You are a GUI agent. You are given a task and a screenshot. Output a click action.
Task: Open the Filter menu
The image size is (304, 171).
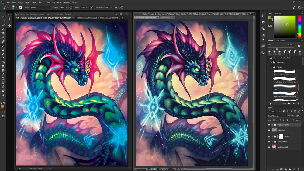click(x=48, y=2)
